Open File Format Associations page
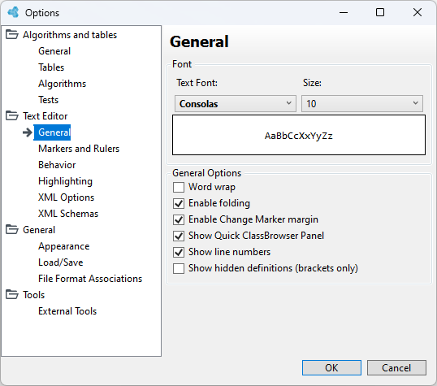Screen dimensions: 437x386 click(x=90, y=279)
